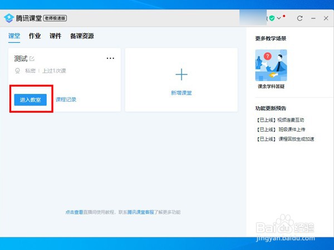Open the three-dot menu on 测试 card
This screenshot has width=334, height=250.
[x=110, y=58]
